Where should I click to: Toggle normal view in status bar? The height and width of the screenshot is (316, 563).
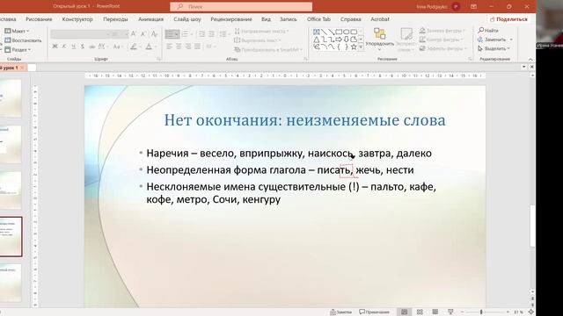(405, 312)
